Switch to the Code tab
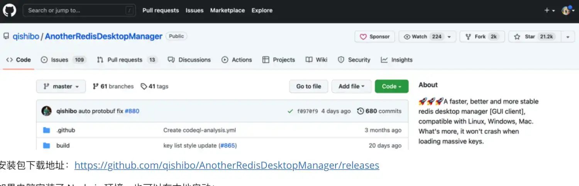 (19, 60)
